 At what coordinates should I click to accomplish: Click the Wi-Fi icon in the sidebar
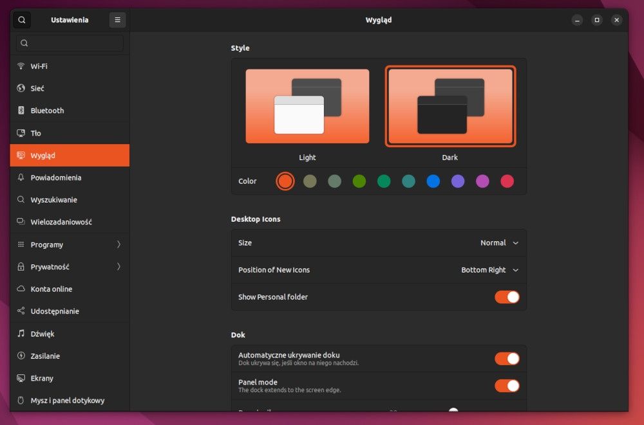point(21,66)
